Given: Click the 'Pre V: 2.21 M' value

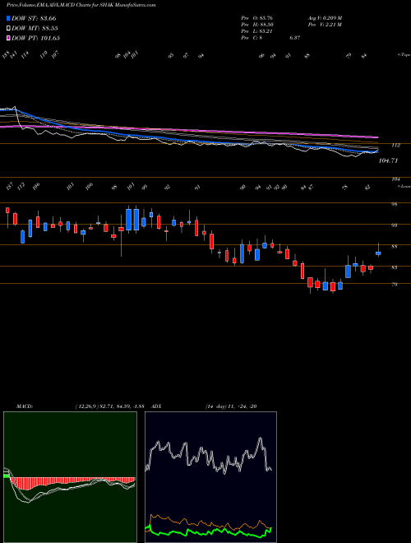Looking at the screenshot, I should click(324, 25).
